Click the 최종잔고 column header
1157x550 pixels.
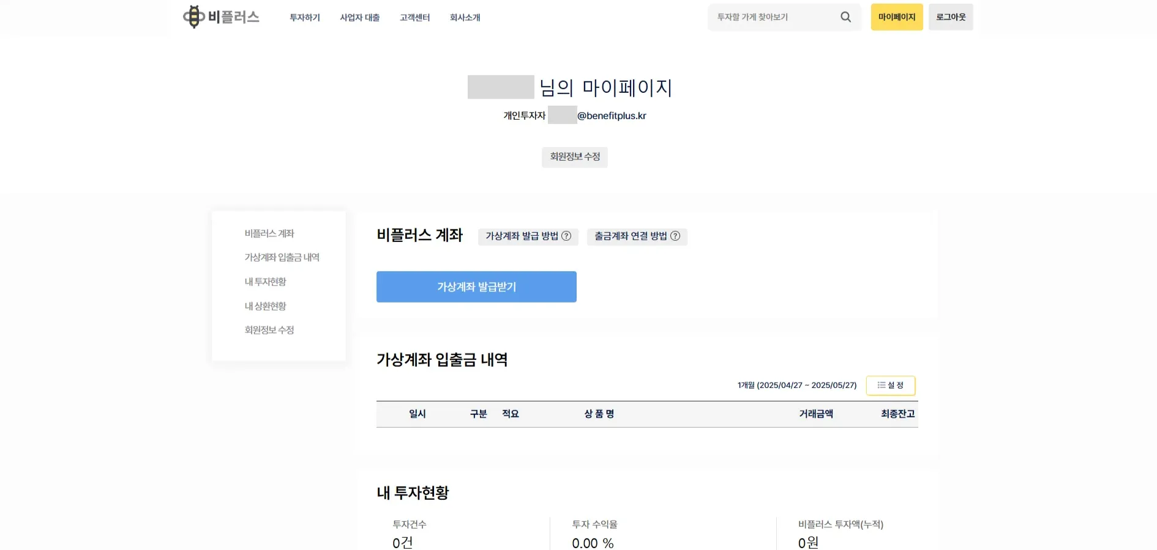897,414
